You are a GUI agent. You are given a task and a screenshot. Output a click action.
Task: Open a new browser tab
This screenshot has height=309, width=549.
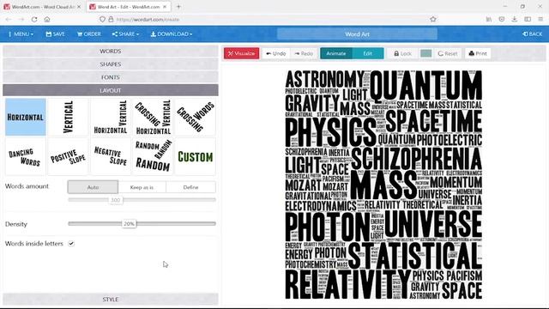tap(178, 7)
